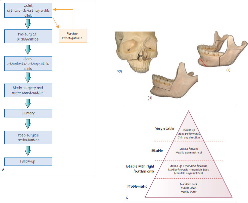The width and height of the screenshot is (248, 203).
Task: Click the arrow directly below Pre-surgical orthodontics
Action: pyautogui.click(x=28, y=49)
